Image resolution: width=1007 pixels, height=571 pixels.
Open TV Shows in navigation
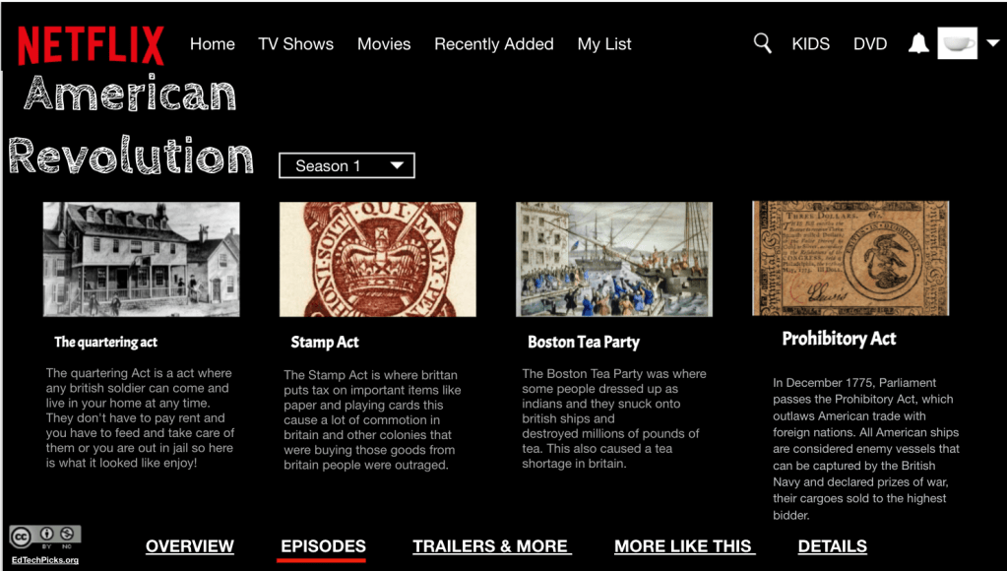[296, 43]
